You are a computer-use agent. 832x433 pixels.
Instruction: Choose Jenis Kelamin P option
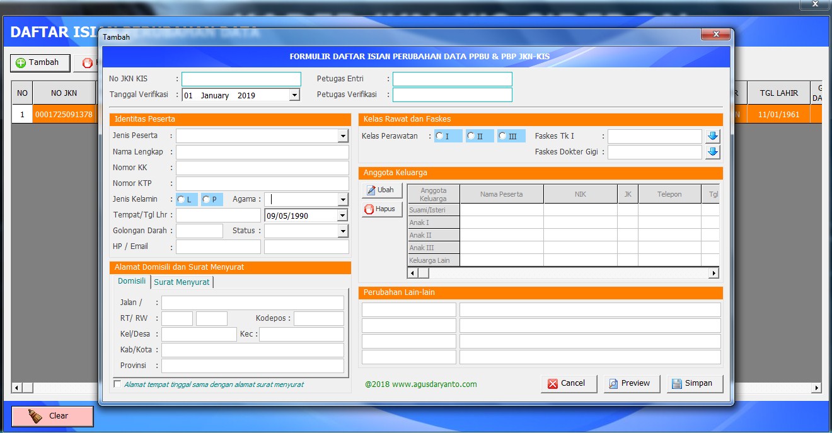(205, 199)
